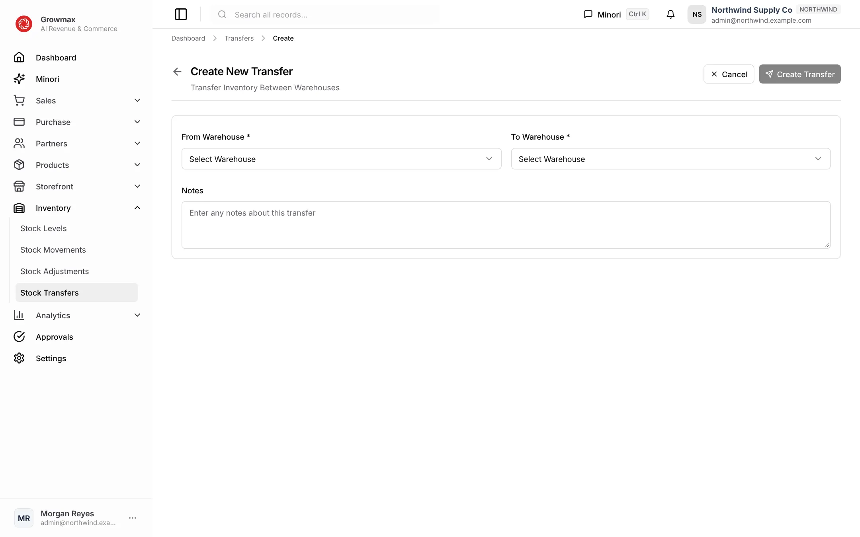Click the Storefront shop icon
This screenshot has width=860, height=537.
(x=19, y=186)
